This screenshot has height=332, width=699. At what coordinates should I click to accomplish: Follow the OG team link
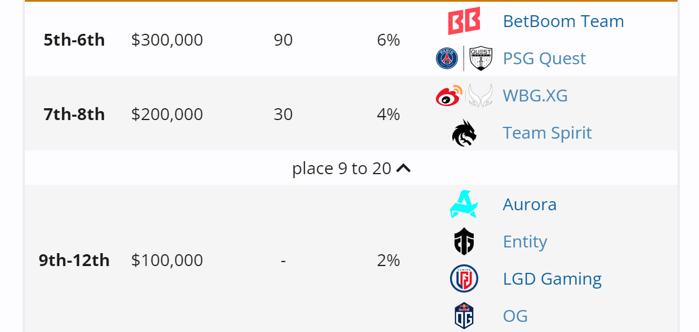pyautogui.click(x=515, y=316)
